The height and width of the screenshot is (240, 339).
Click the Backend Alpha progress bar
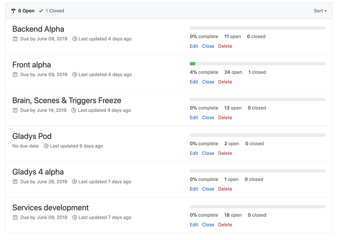point(257,28)
